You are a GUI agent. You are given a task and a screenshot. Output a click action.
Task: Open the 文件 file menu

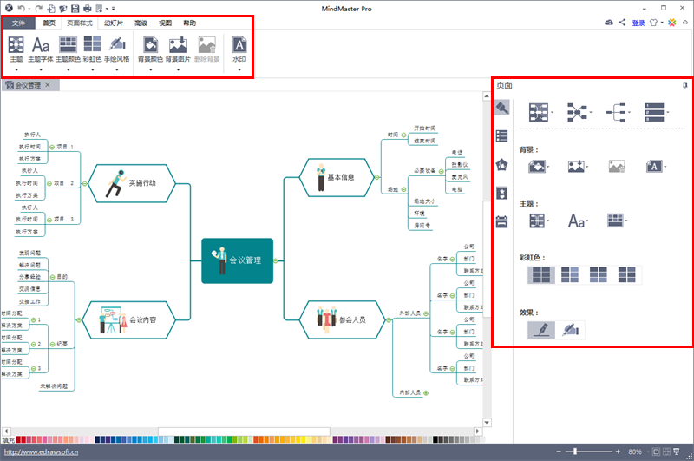pyautogui.click(x=18, y=23)
